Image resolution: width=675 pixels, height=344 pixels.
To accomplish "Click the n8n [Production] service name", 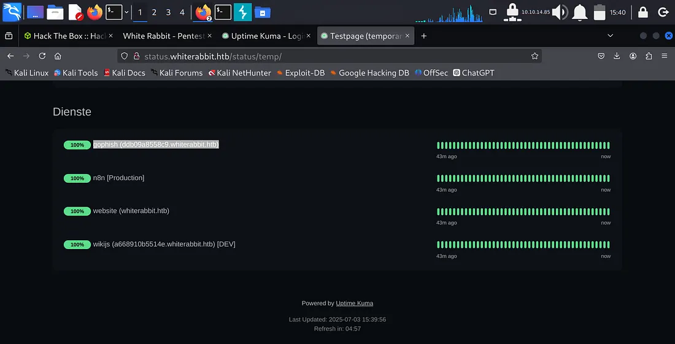I will pyautogui.click(x=118, y=178).
